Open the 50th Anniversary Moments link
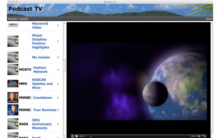The image size is (220, 138). click(42, 124)
